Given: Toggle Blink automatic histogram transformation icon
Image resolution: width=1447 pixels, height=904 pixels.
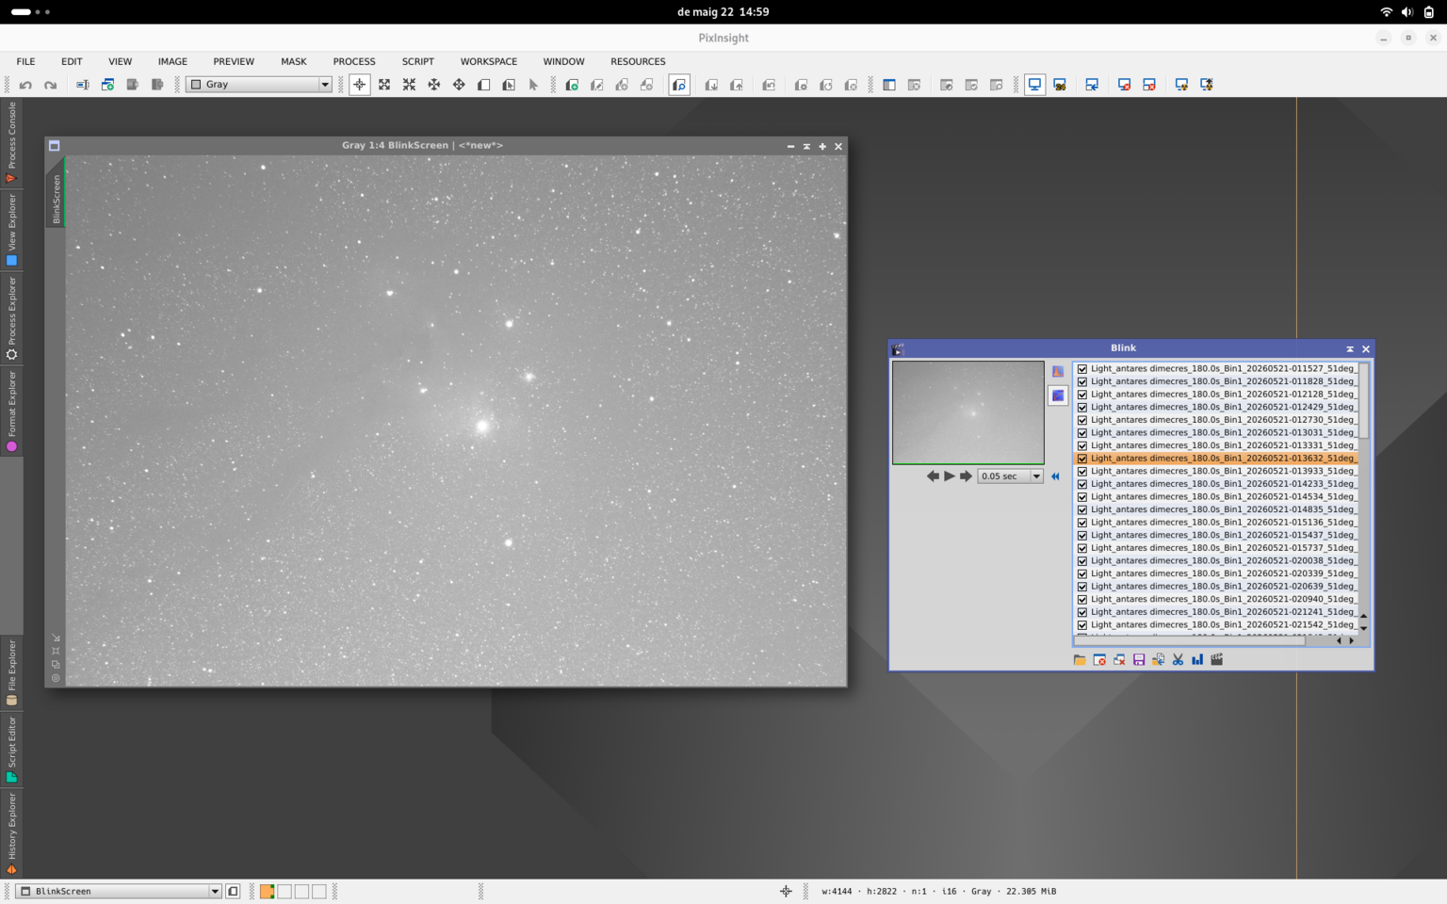Looking at the screenshot, I should pyautogui.click(x=1058, y=371).
